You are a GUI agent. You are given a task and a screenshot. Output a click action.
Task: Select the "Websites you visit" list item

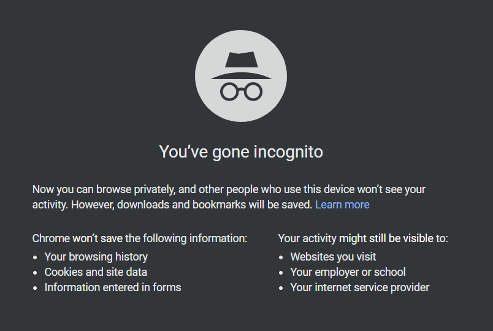333,257
